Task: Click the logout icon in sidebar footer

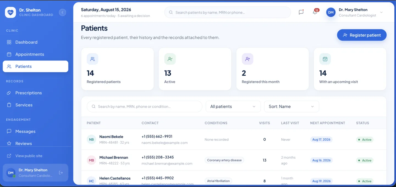Action: point(61,173)
